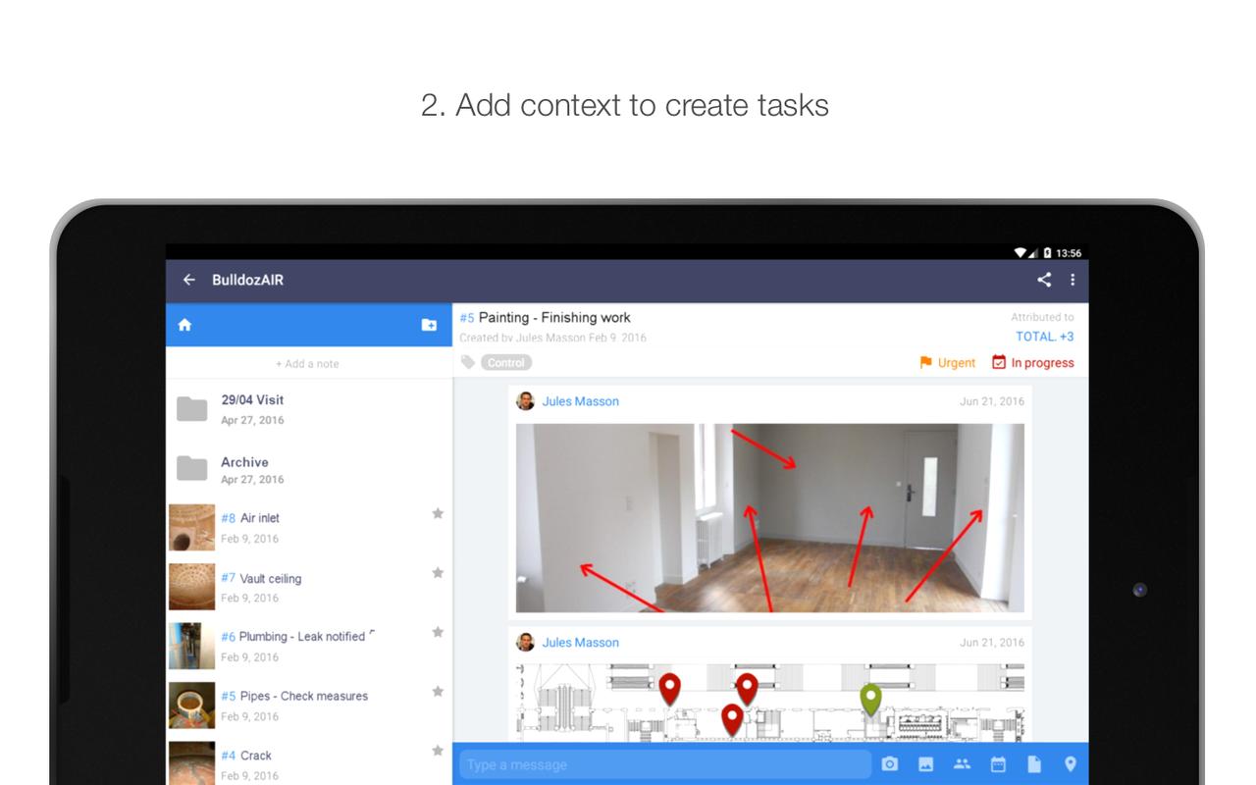Select the #7 Vault ceiling row text
This screenshot has height=785, width=1256.
(261, 578)
